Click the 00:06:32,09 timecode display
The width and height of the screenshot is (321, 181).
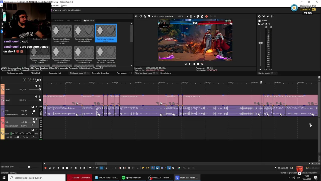(32, 80)
